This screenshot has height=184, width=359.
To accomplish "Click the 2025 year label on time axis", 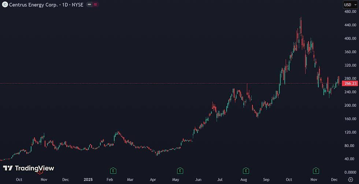I will click(88, 179).
